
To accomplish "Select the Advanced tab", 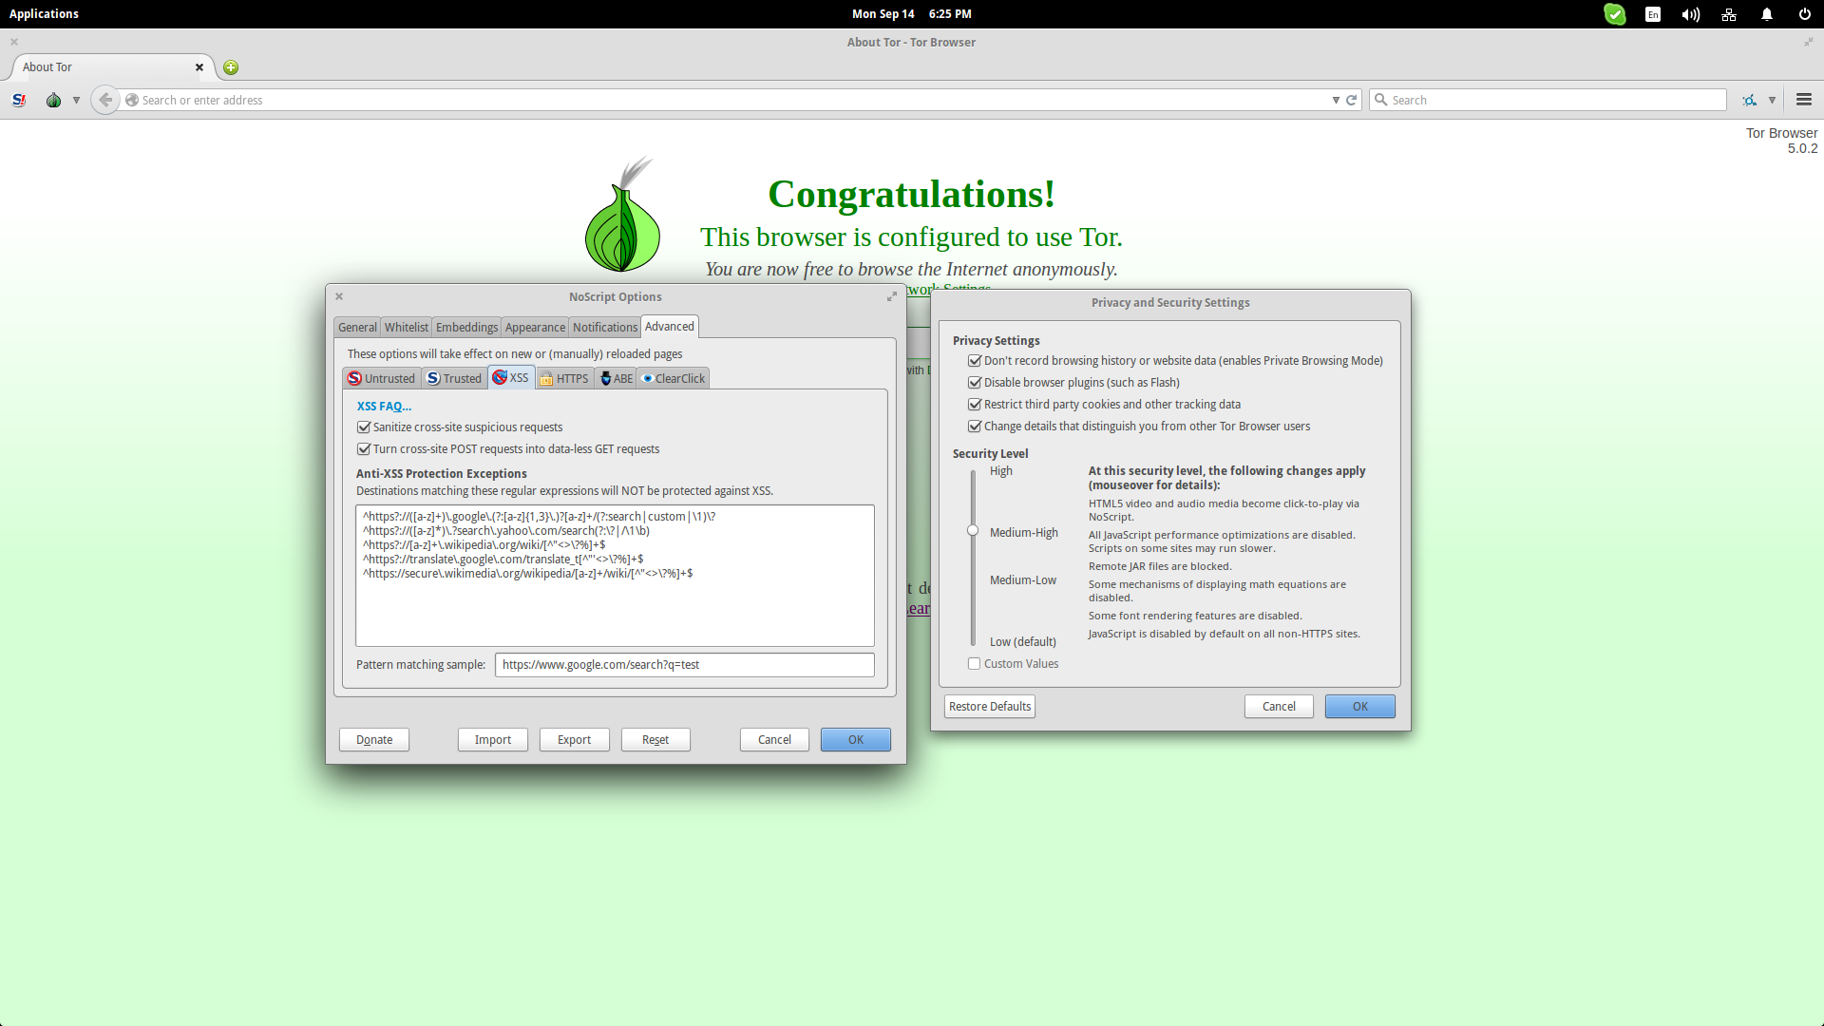I will click(x=670, y=326).
